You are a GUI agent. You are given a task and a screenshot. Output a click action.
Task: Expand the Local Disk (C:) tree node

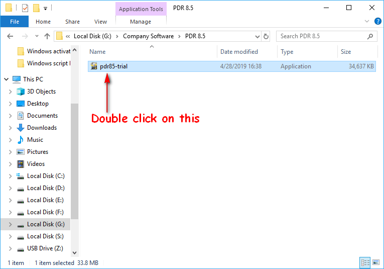click(x=10, y=176)
